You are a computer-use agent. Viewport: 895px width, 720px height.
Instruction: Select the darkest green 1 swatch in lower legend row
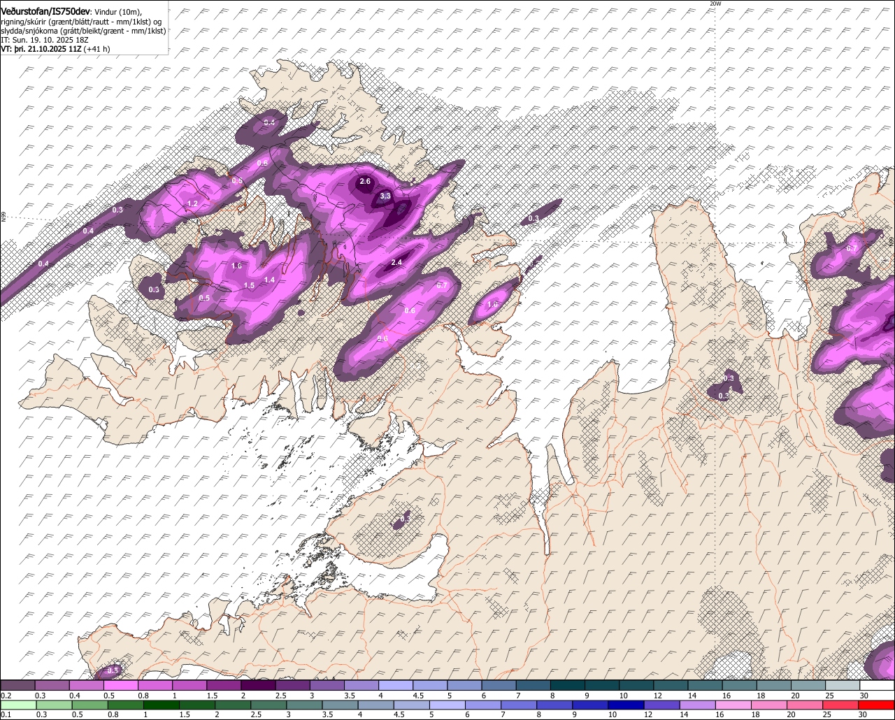click(162, 705)
